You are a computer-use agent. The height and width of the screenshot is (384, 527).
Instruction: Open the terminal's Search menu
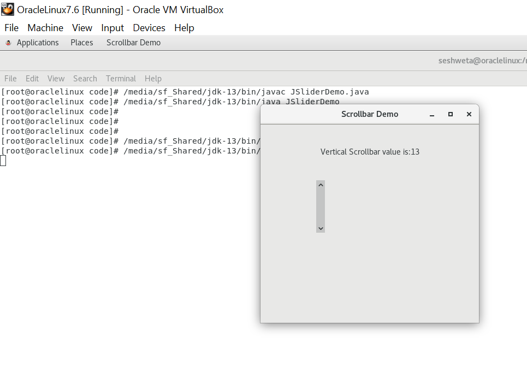85,79
